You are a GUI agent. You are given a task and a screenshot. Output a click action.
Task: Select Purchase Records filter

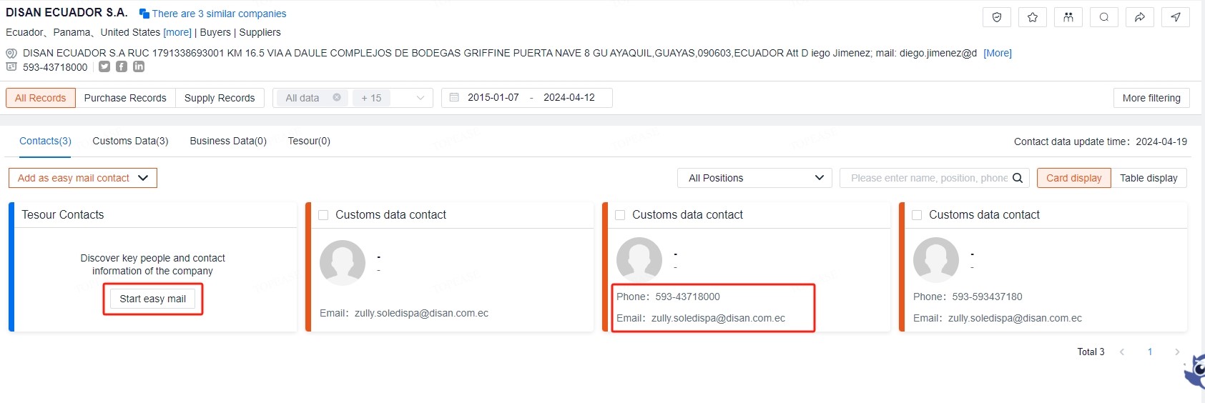click(x=125, y=98)
